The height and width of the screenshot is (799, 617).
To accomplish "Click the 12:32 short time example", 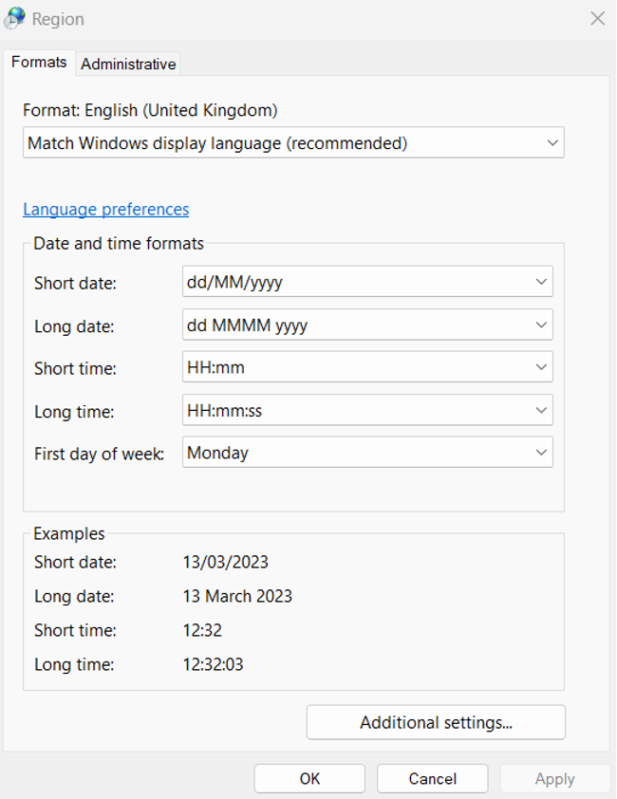I will tap(202, 630).
